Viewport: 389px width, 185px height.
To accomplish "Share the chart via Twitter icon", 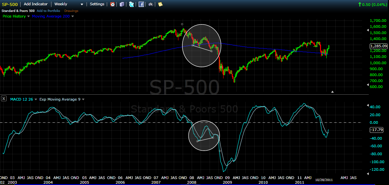I will (x=131, y=4).
